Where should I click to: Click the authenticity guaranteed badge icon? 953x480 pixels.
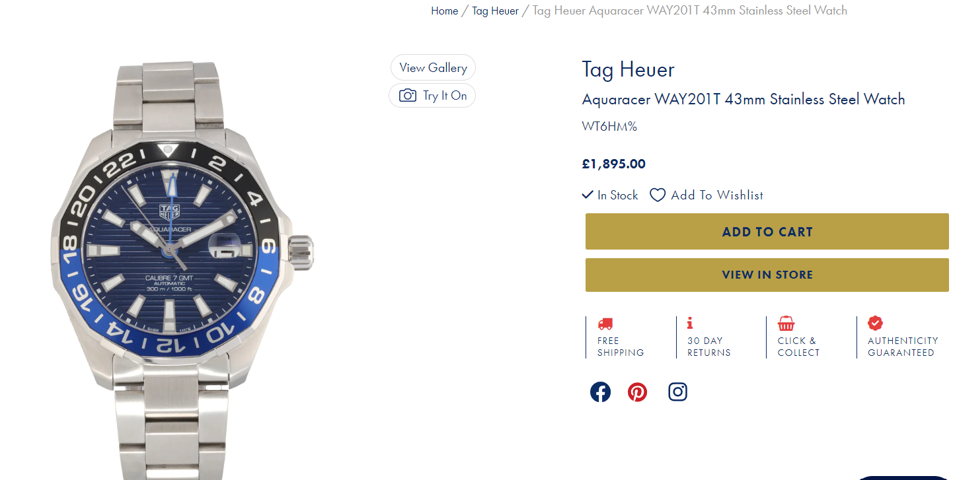(x=875, y=323)
